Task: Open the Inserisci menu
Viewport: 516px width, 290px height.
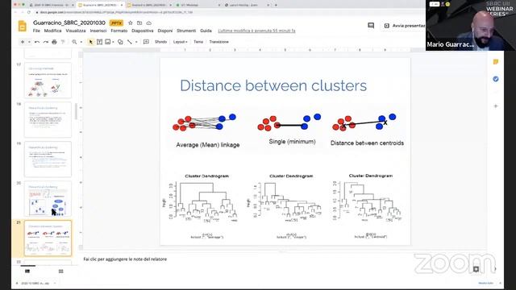Action: click(98, 31)
